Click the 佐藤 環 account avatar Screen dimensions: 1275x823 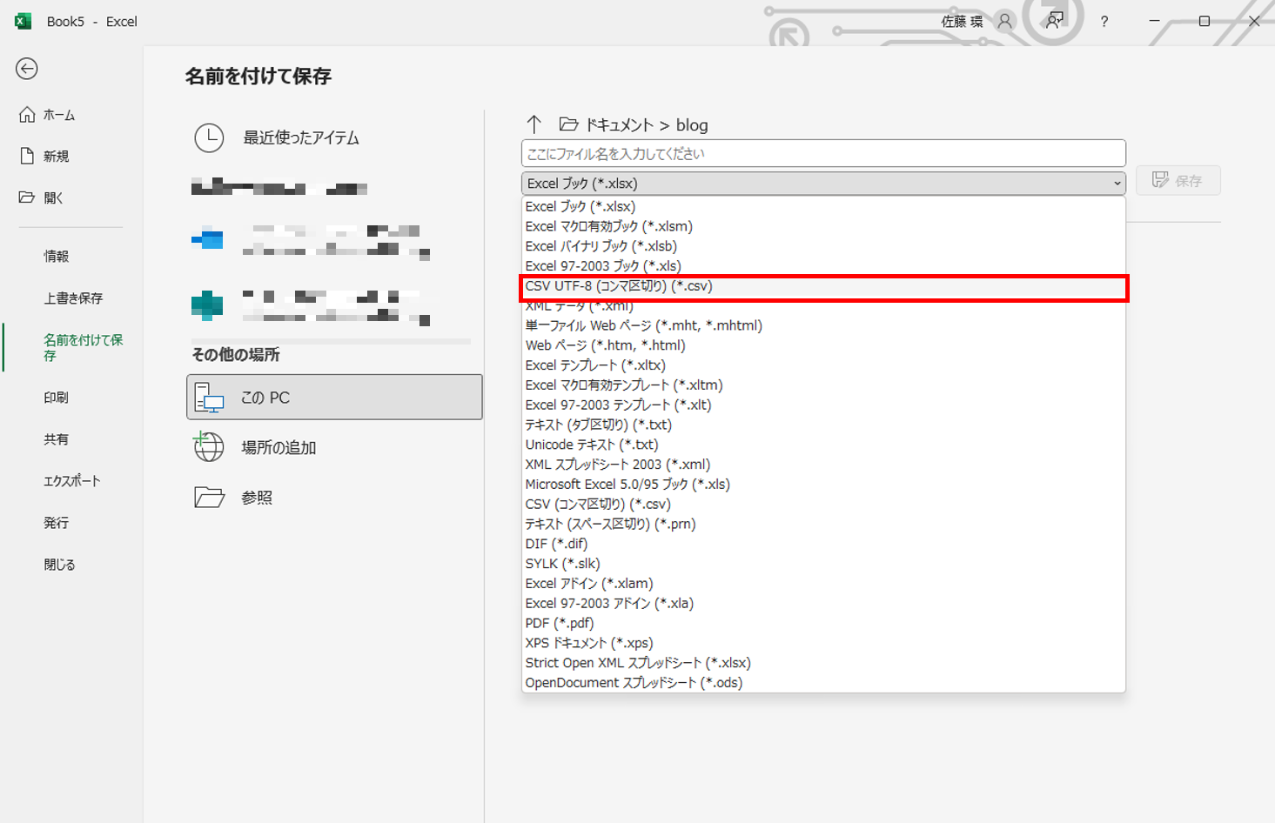(x=1005, y=20)
